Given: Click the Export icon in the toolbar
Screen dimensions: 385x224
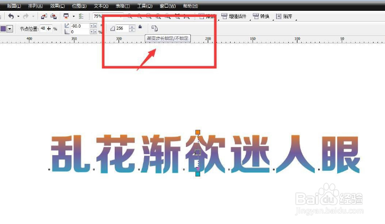Looking at the screenshot, I should [x=53, y=16].
